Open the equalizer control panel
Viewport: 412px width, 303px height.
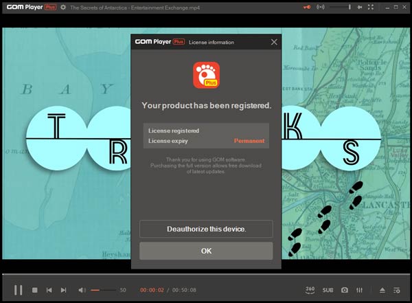[x=359, y=290]
